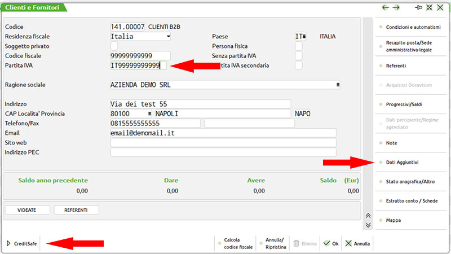Click the Annulla X button
The width and height of the screenshot is (451, 254).
pos(357,243)
